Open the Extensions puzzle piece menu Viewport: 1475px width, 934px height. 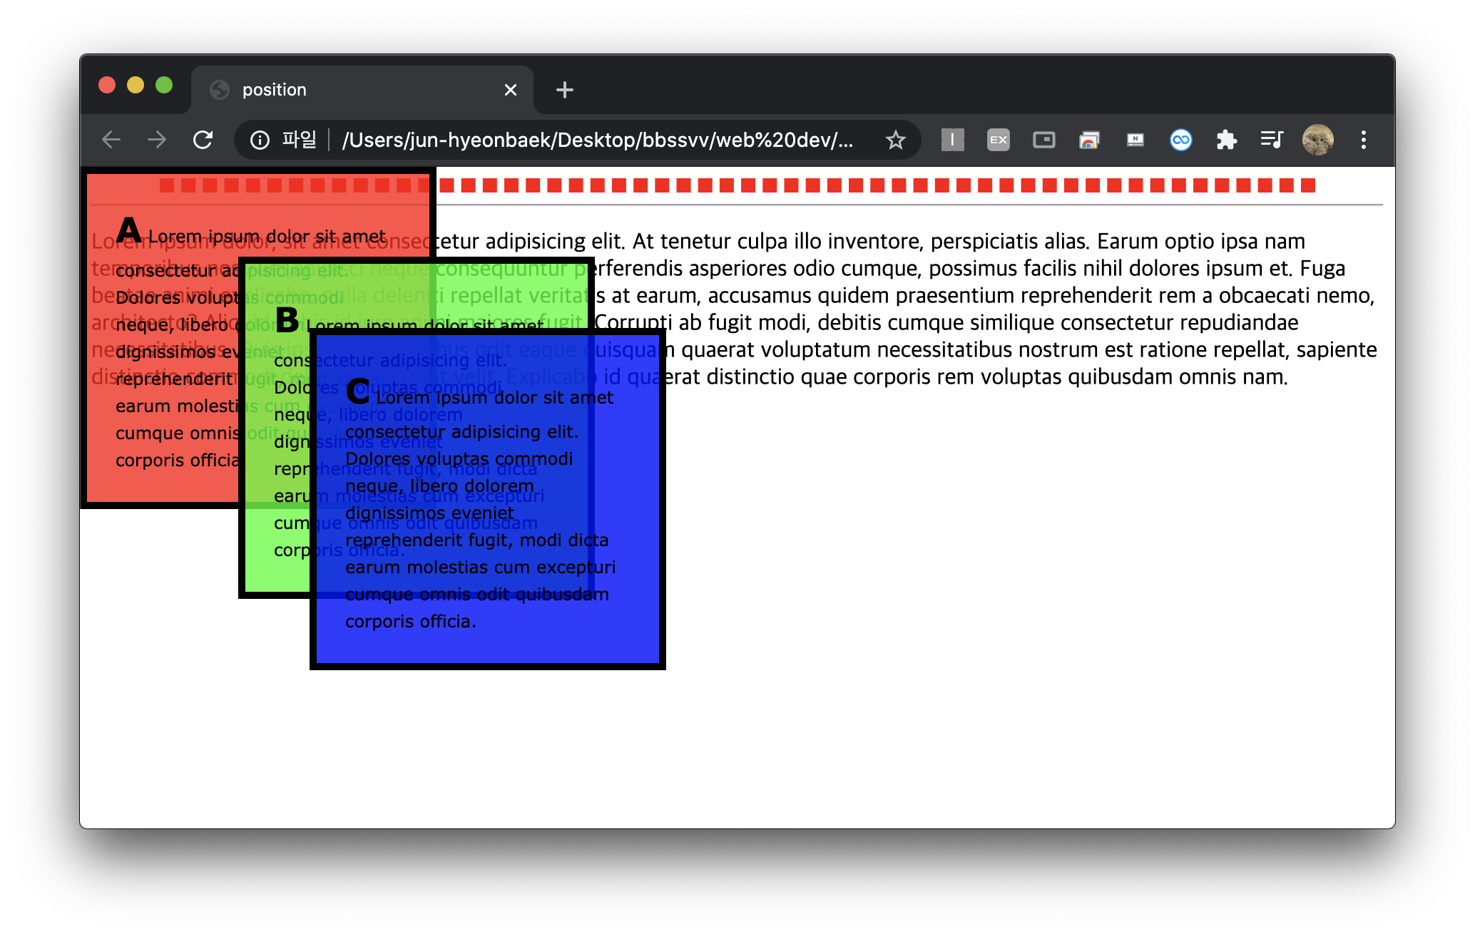click(x=1226, y=140)
